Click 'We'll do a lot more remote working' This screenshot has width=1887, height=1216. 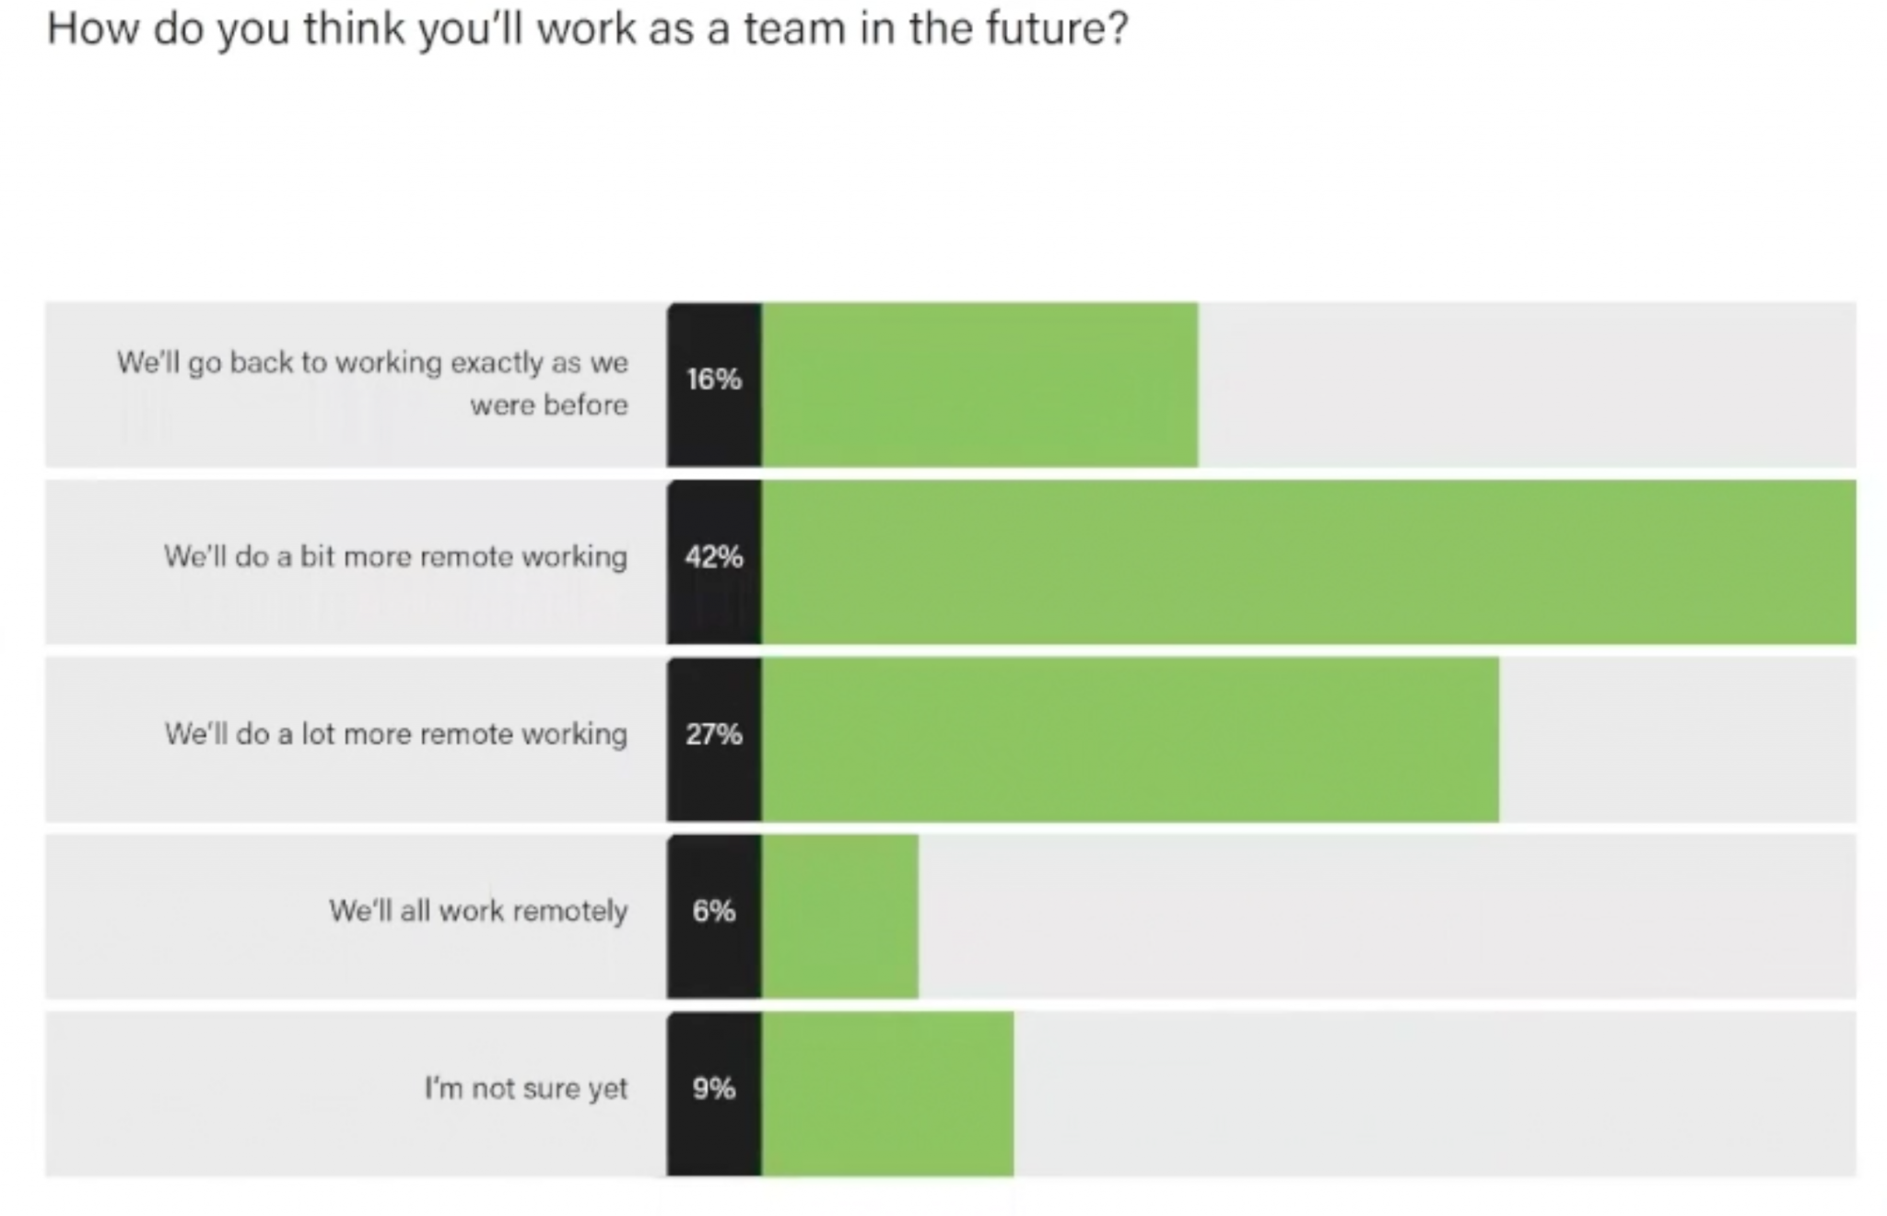pos(396,734)
